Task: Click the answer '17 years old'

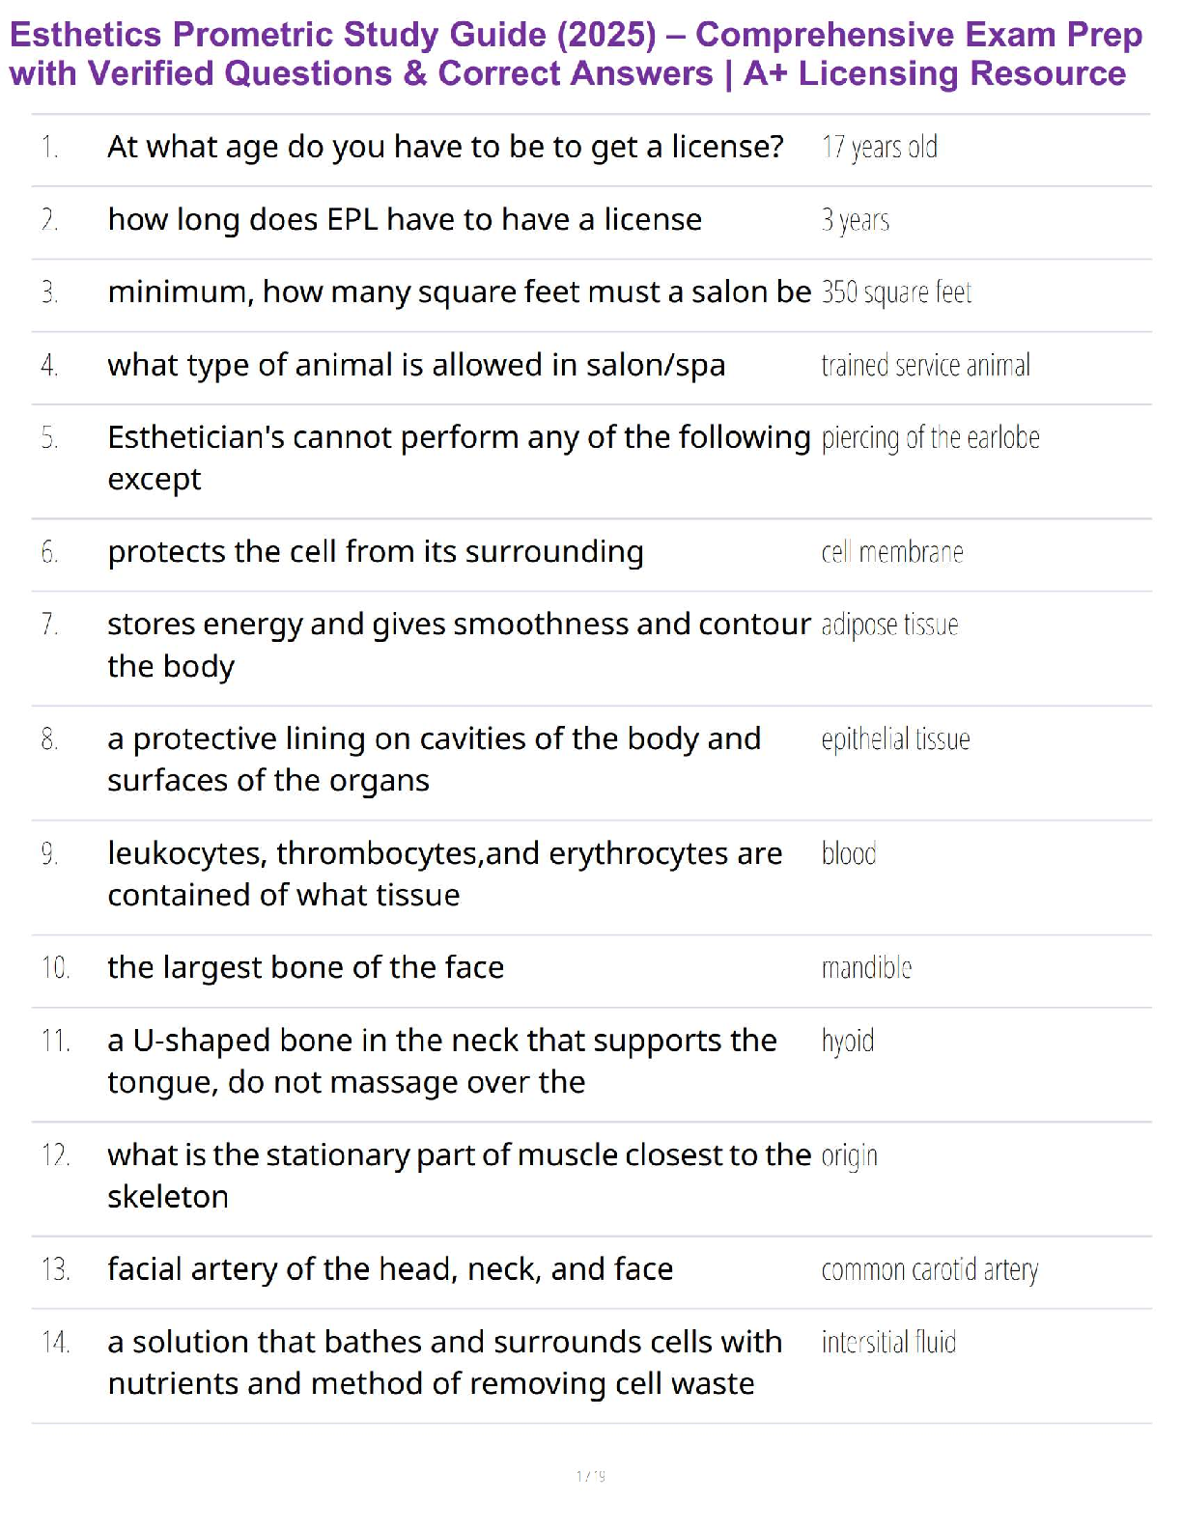Action: tap(880, 148)
